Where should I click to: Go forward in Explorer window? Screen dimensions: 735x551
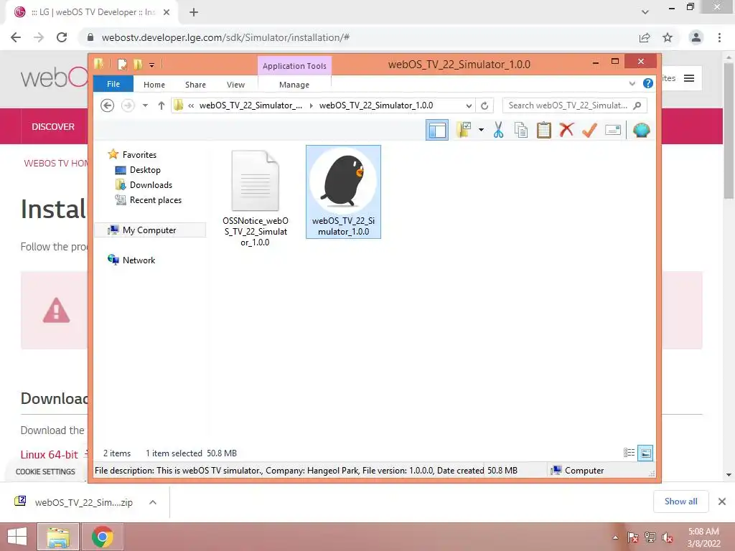coord(128,105)
